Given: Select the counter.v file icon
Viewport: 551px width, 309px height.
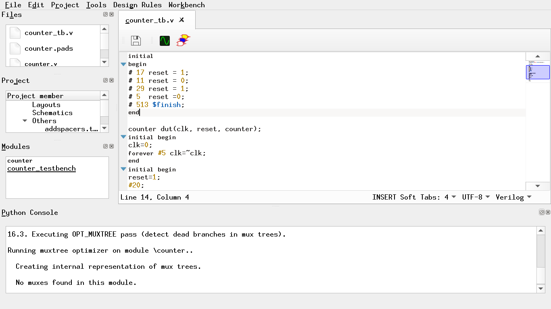Looking at the screenshot, I should [x=15, y=62].
